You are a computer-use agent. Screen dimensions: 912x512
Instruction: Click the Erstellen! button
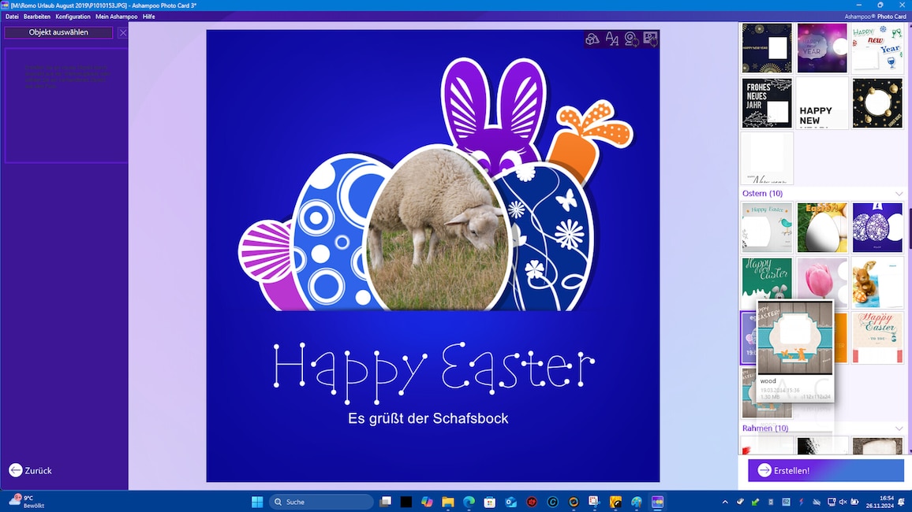tap(825, 470)
